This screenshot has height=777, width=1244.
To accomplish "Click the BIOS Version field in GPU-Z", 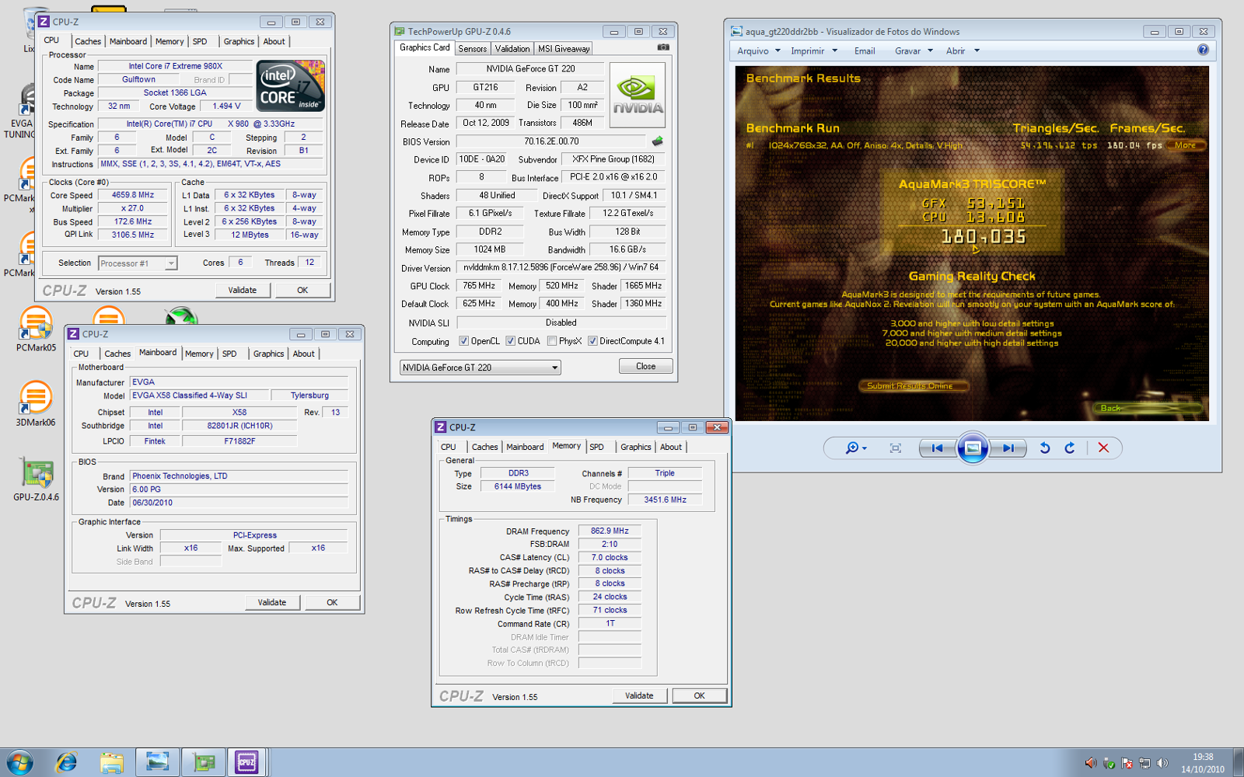I will 550,141.
